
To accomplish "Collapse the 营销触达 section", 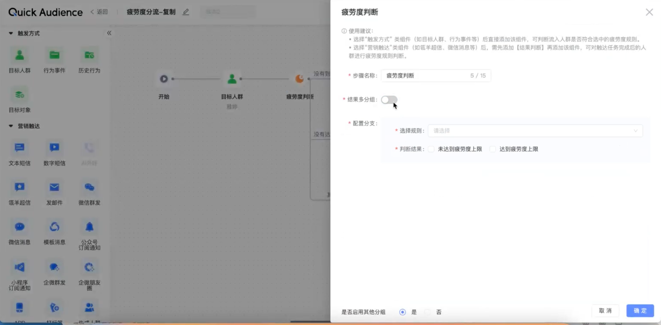I will coord(11,126).
